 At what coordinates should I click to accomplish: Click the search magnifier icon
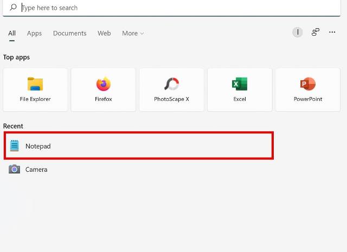(13, 7)
